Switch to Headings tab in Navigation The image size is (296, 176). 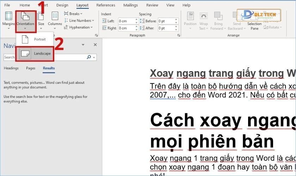pyautogui.click(x=11, y=68)
